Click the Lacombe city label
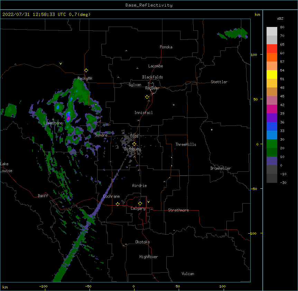Image resolution: width=298 pixels, height=291 pixels. [156, 66]
